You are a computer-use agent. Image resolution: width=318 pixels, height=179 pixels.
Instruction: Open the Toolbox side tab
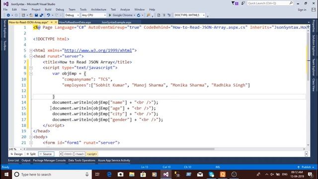coord(5,45)
